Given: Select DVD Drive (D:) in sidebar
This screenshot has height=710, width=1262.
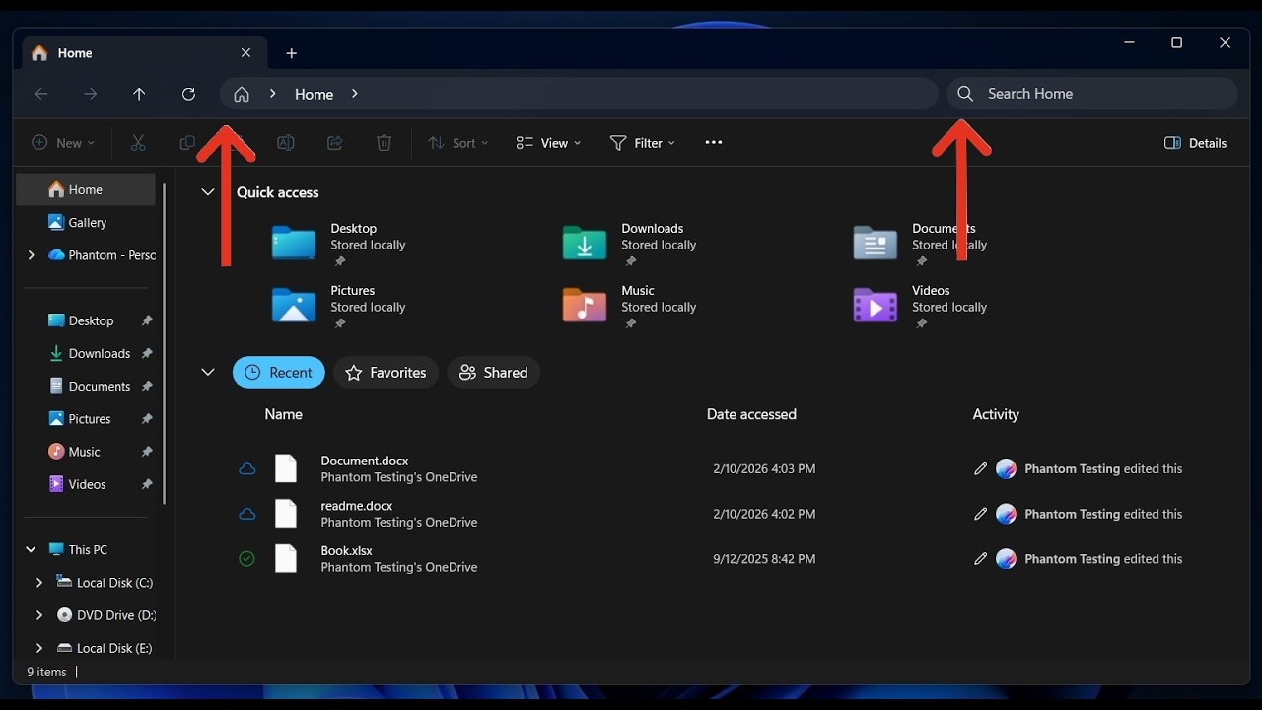Looking at the screenshot, I should [x=87, y=615].
